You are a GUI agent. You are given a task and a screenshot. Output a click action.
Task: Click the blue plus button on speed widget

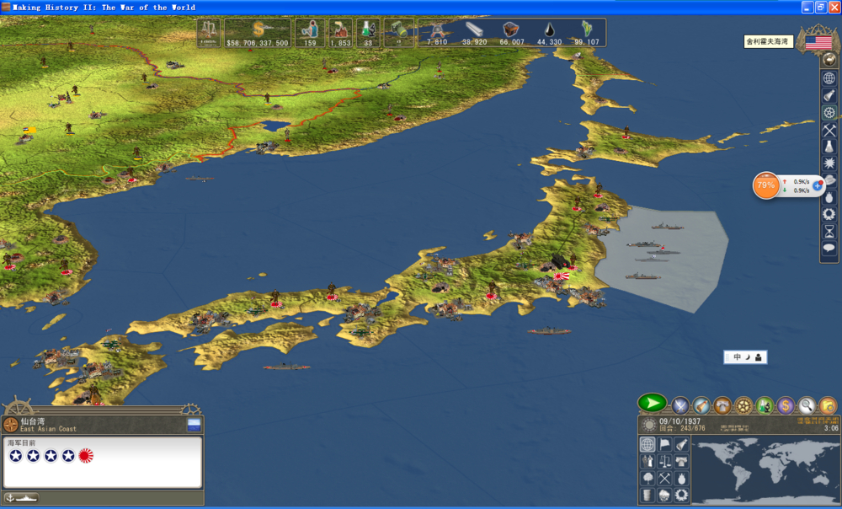point(818,185)
